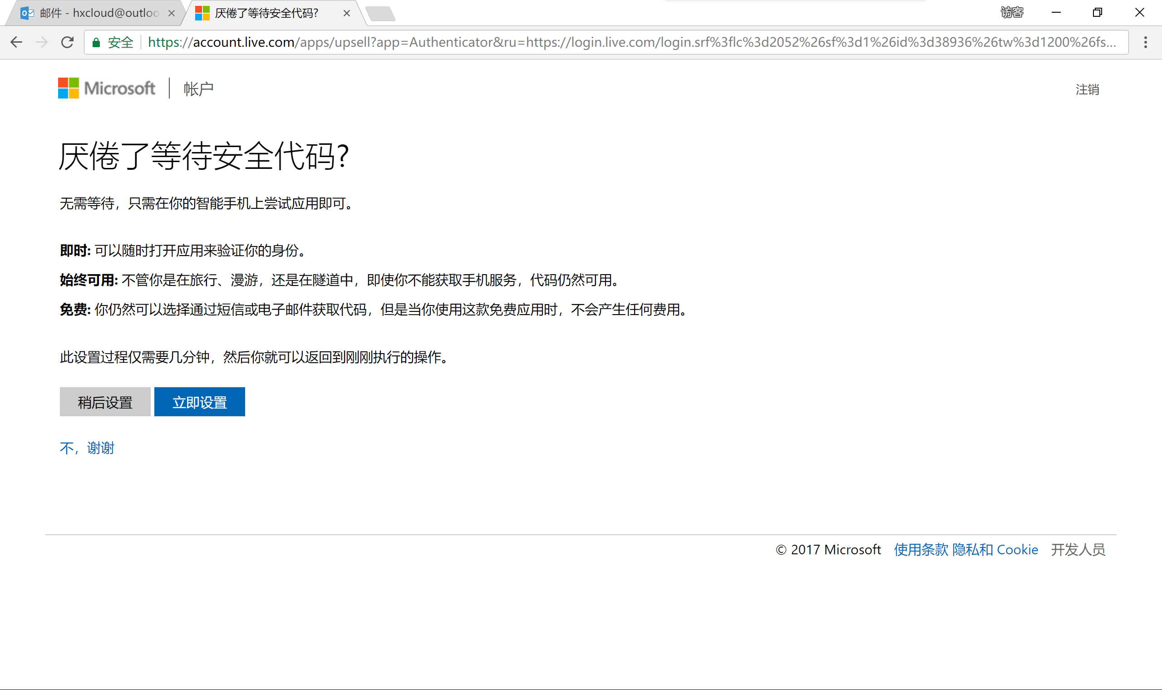Click the guest profile indicator
Screen dimensions: 1162x690
coord(1012,13)
